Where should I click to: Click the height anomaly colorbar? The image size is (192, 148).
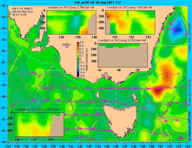[78, 59]
